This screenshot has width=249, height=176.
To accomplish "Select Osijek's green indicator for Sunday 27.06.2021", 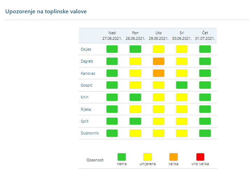I will coord(112,49).
